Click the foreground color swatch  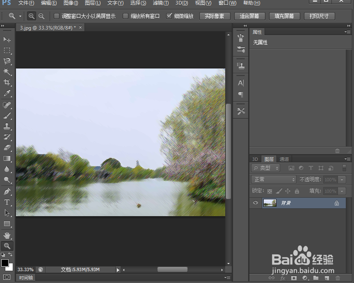pyautogui.click(x=5, y=263)
